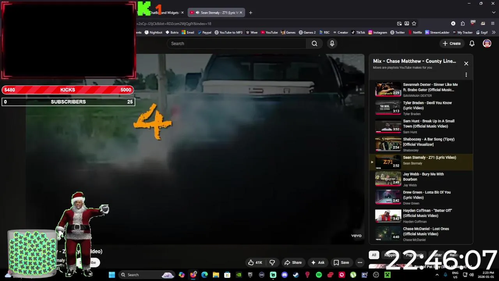This screenshot has width=499, height=281.
Task: Open the Netflix bookmark
Action: (415, 32)
